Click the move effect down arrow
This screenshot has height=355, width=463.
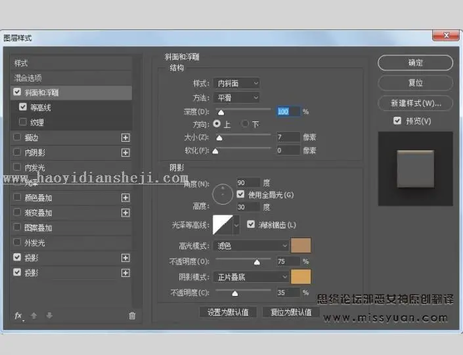(49, 316)
